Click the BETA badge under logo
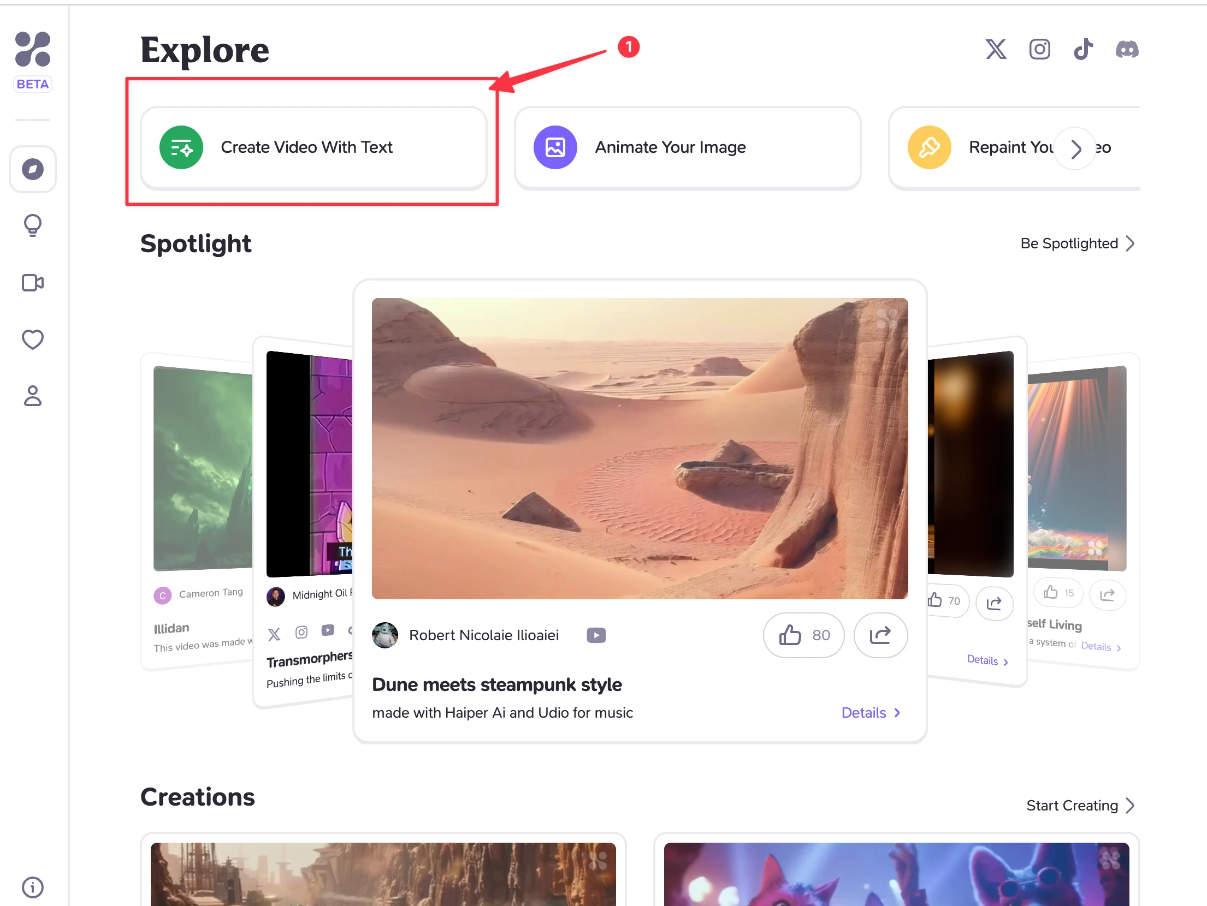This screenshot has height=906, width=1207. pos(33,84)
